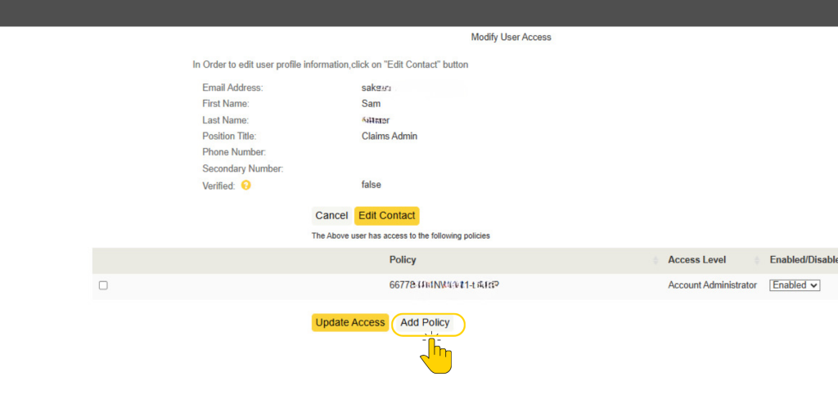This screenshot has width=838, height=399.
Task: Select the Claims Admin position value
Action: point(389,137)
